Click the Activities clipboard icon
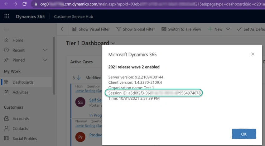 click(x=7, y=92)
